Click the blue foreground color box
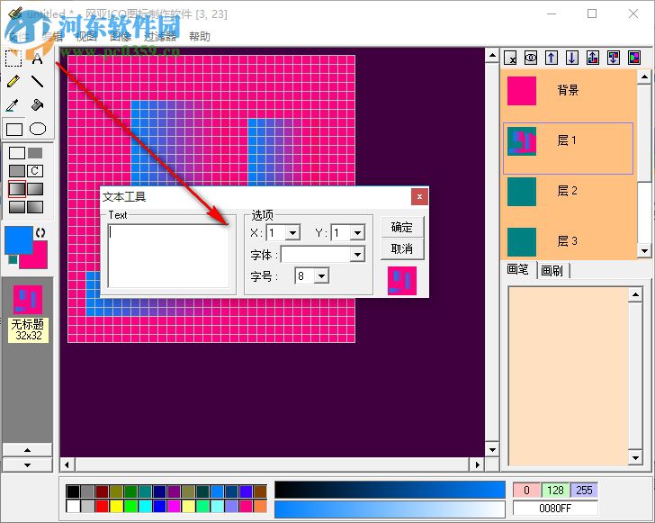 point(18,240)
